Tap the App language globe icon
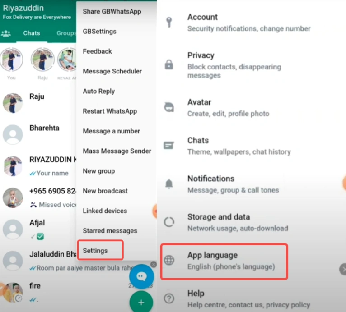Viewport: 346px width, 312px height. (169, 261)
